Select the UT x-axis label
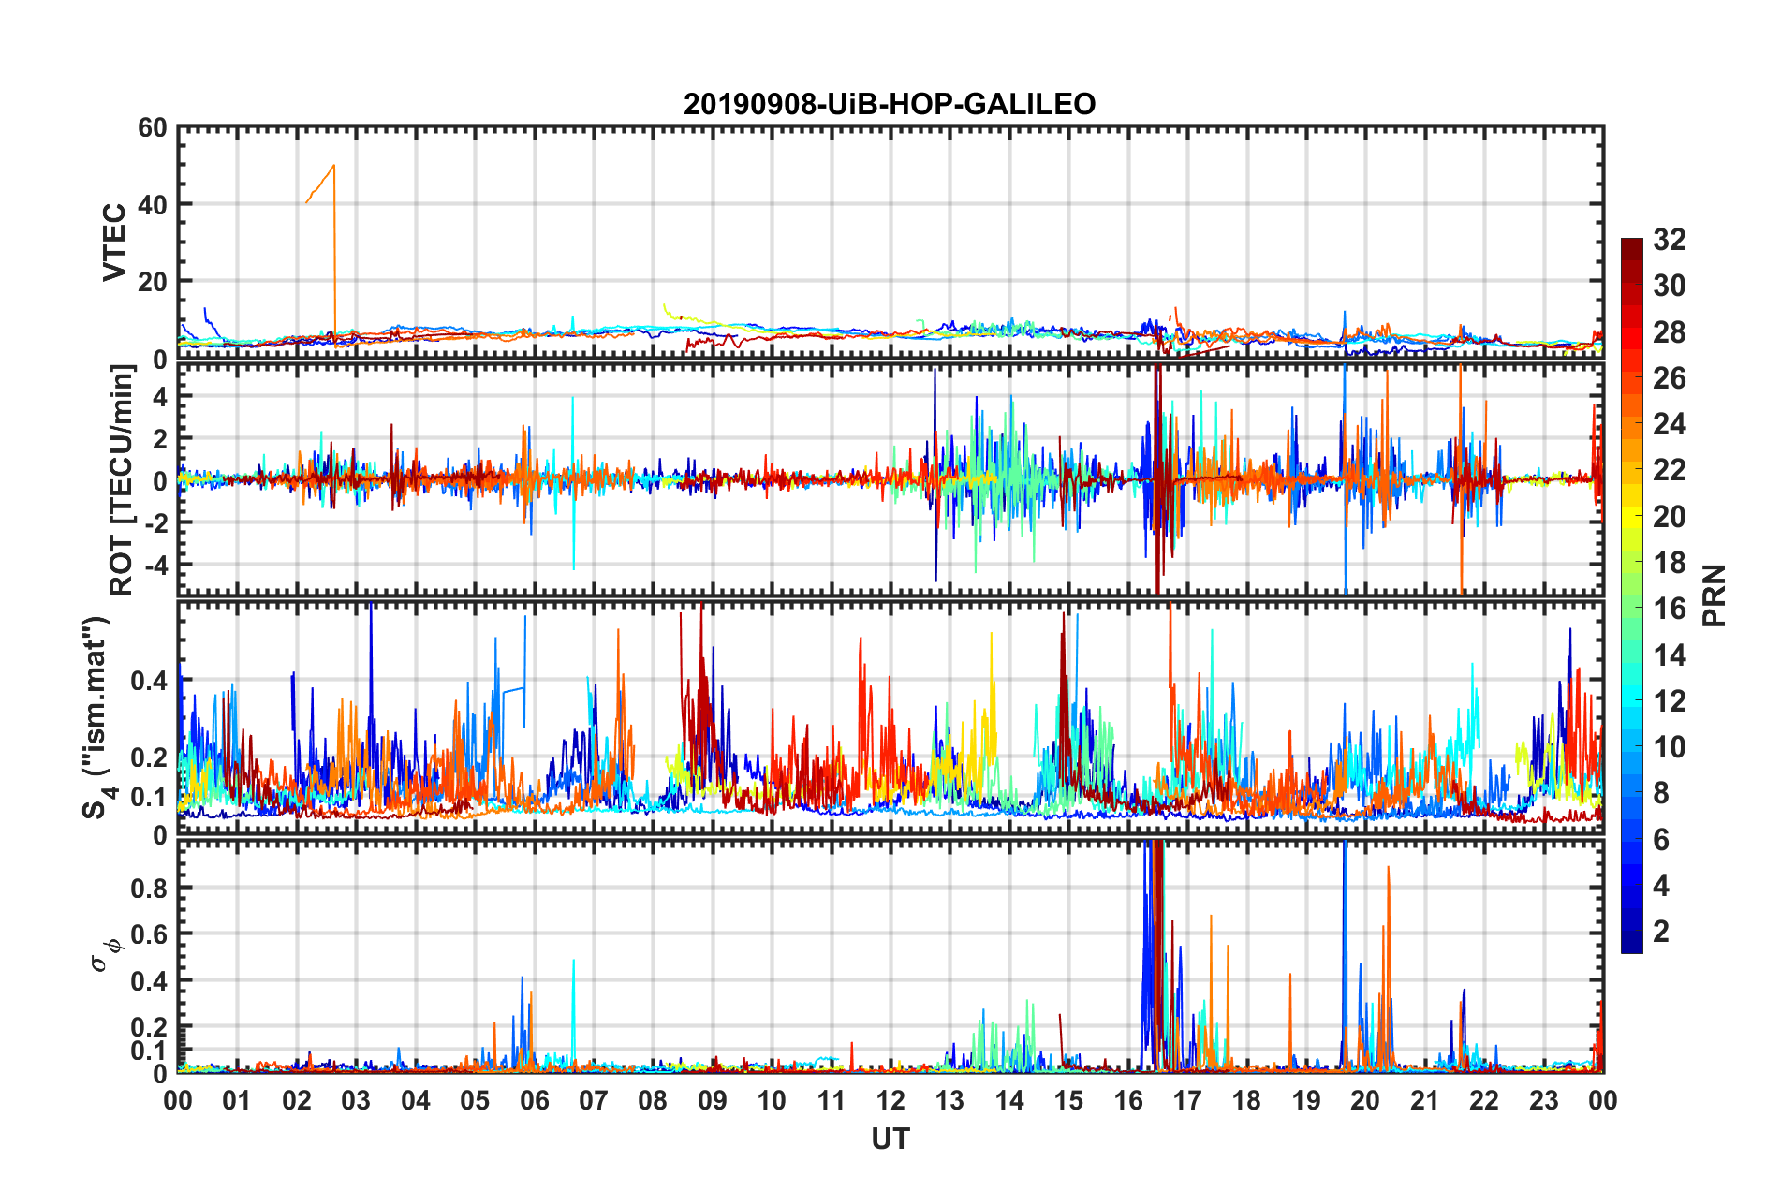This screenshot has height=1191, width=1781. tap(890, 1139)
